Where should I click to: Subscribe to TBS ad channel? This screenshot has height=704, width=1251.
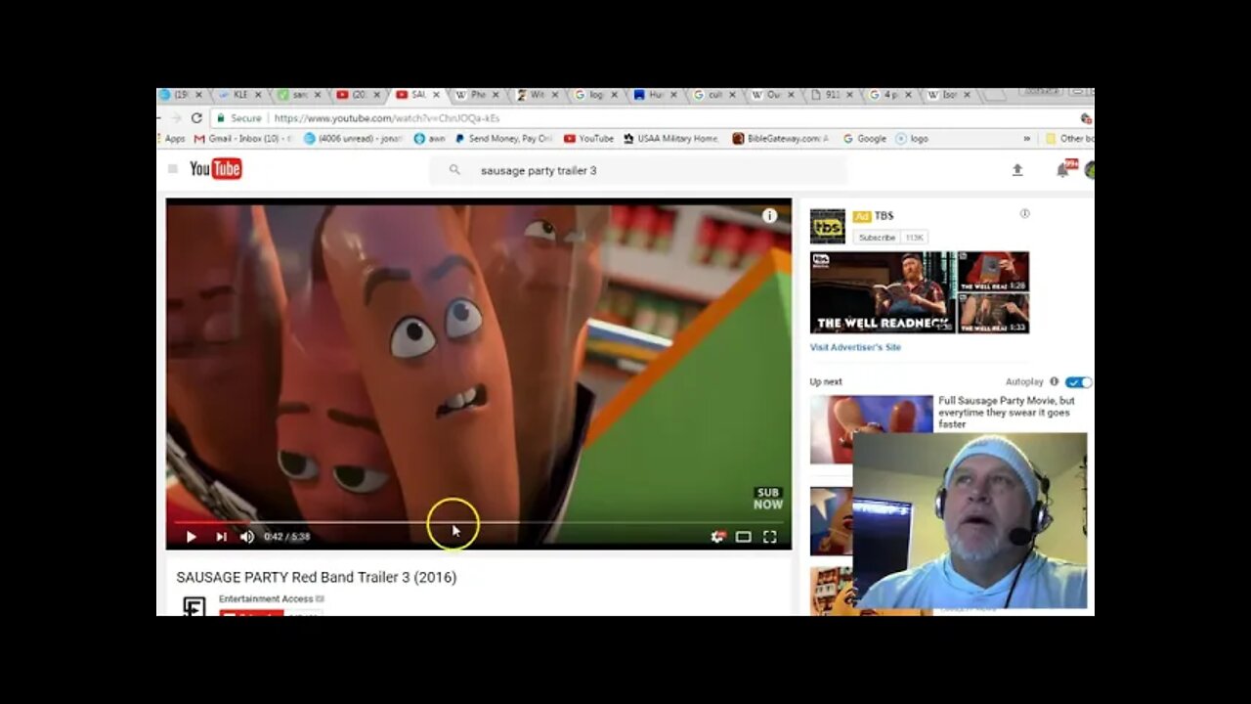click(877, 238)
